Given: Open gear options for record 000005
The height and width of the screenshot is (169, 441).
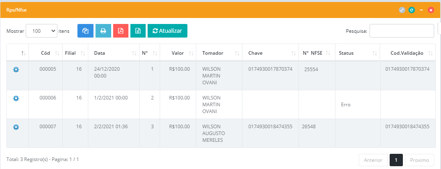Looking at the screenshot, I should [16, 70].
